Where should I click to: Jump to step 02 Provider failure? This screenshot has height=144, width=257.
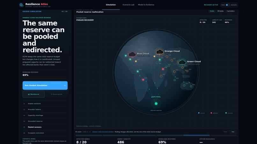[45, 110]
